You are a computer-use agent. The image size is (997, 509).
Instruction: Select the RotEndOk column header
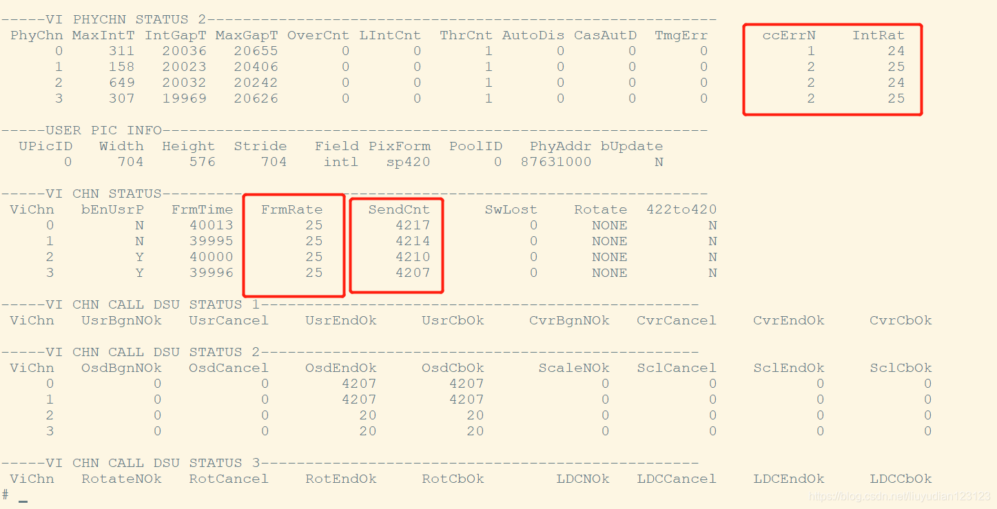341,479
